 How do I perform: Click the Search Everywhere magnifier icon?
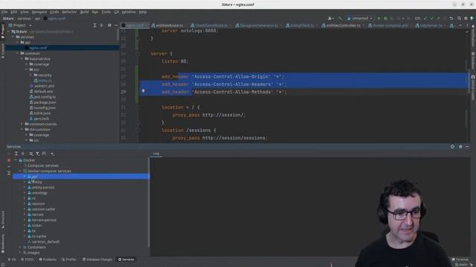(459, 19)
